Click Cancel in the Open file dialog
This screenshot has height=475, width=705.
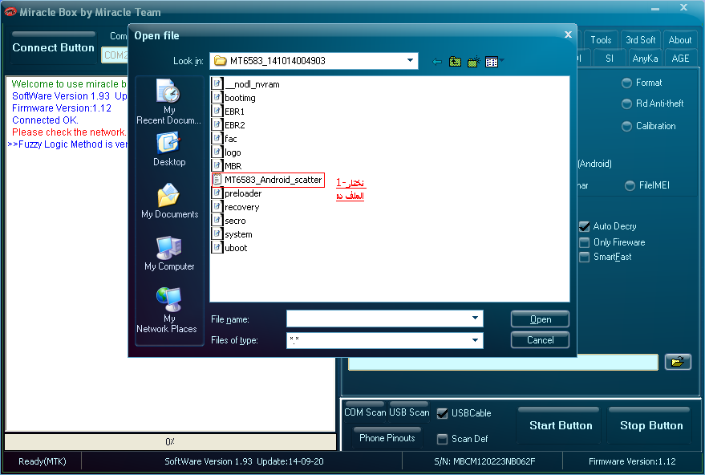click(x=540, y=340)
